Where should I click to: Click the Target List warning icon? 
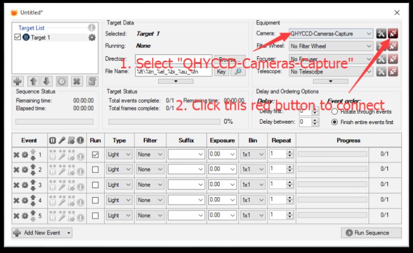tap(92, 27)
